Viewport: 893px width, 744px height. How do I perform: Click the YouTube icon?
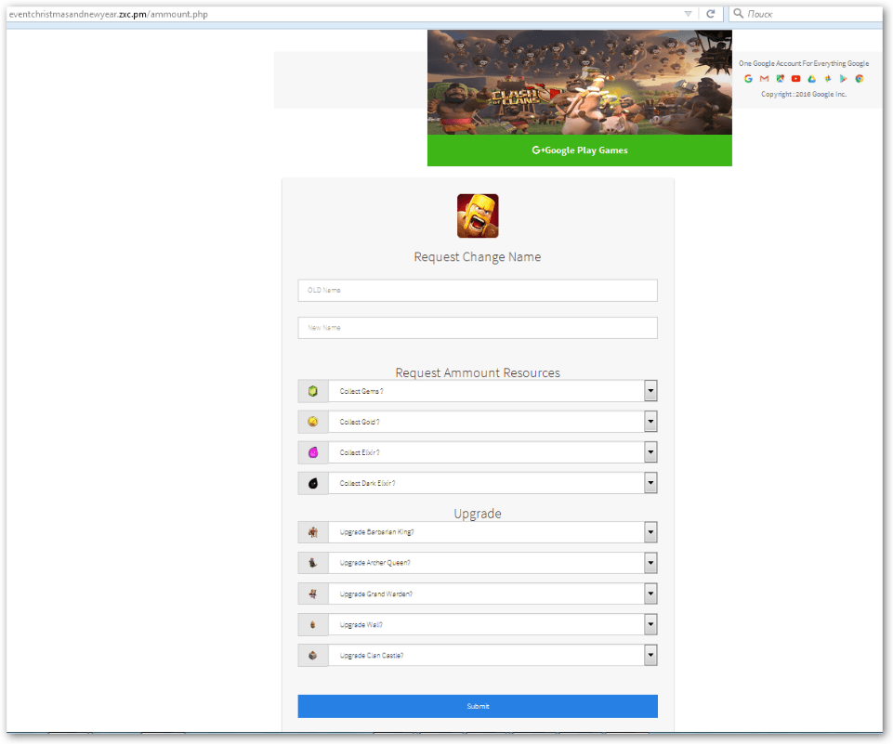tap(796, 79)
